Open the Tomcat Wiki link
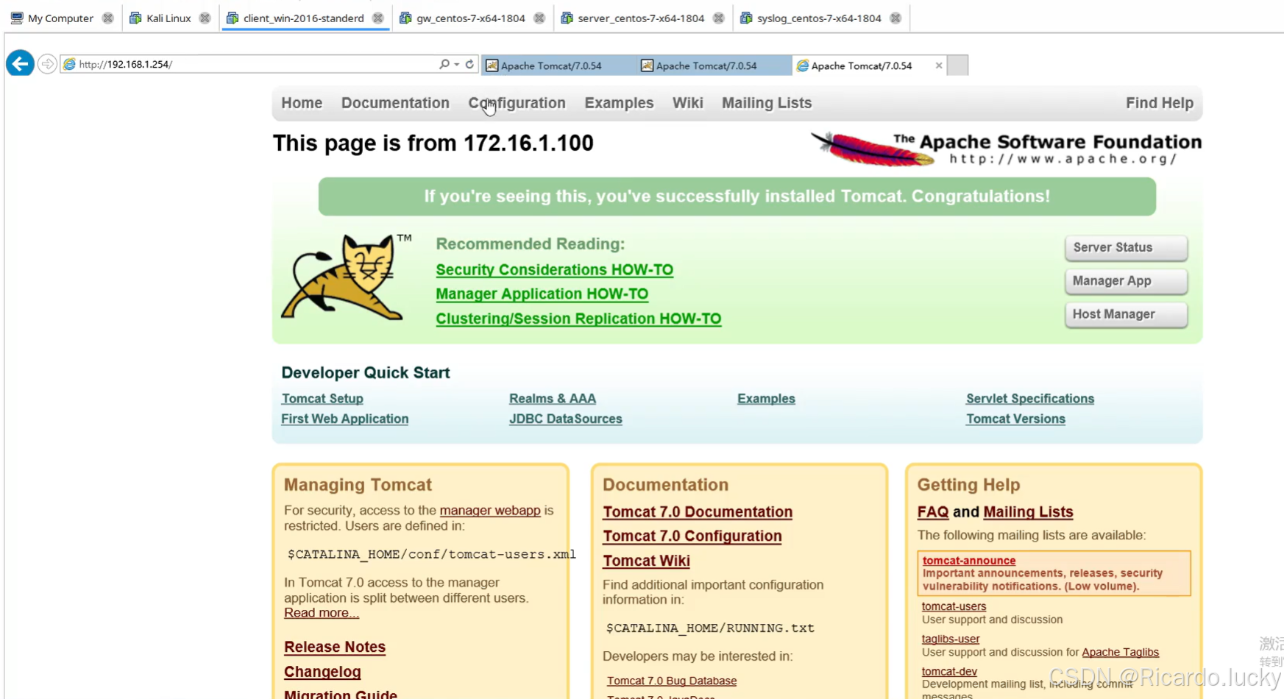 (x=646, y=561)
